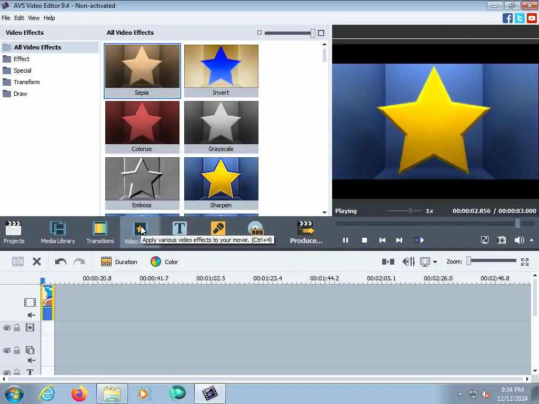Click the zoom to fit timeline icon

(525, 262)
